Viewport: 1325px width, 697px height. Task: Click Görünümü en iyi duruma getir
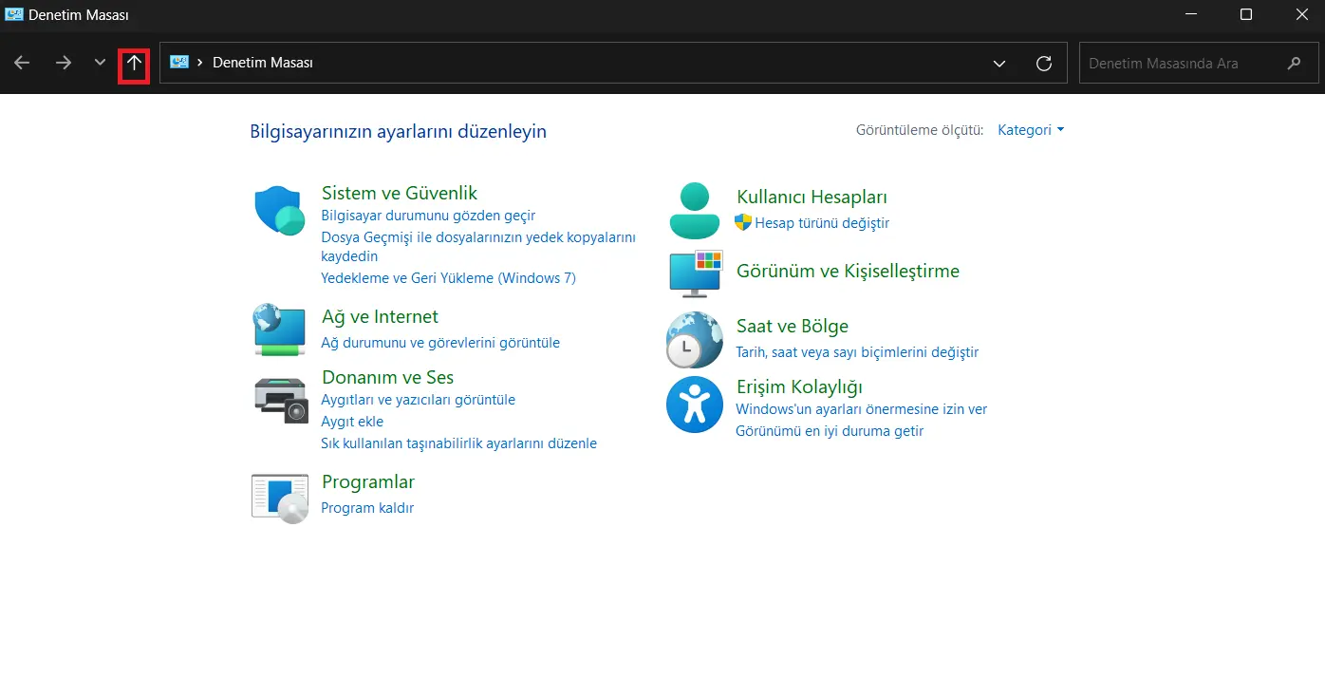(x=830, y=431)
